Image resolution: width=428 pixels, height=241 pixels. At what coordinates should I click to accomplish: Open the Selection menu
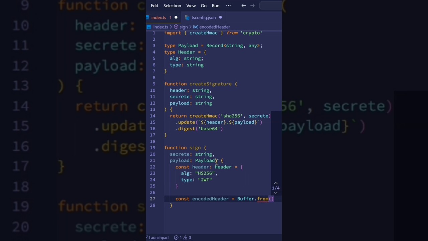pos(172,6)
